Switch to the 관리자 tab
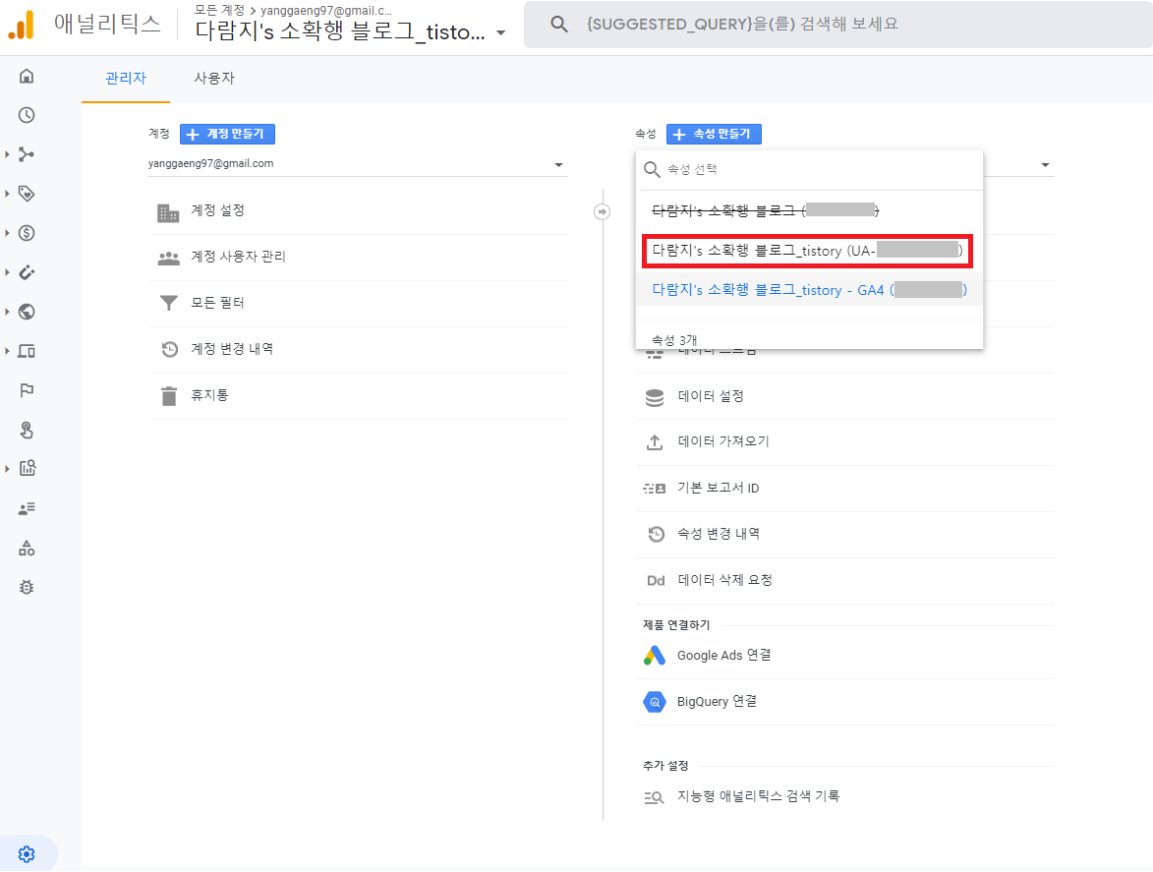Image resolution: width=1153 pixels, height=872 pixels. (x=126, y=78)
